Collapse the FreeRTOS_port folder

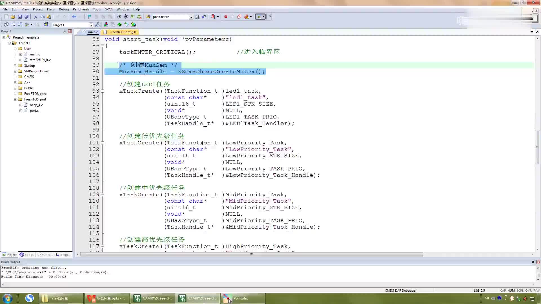point(15,99)
